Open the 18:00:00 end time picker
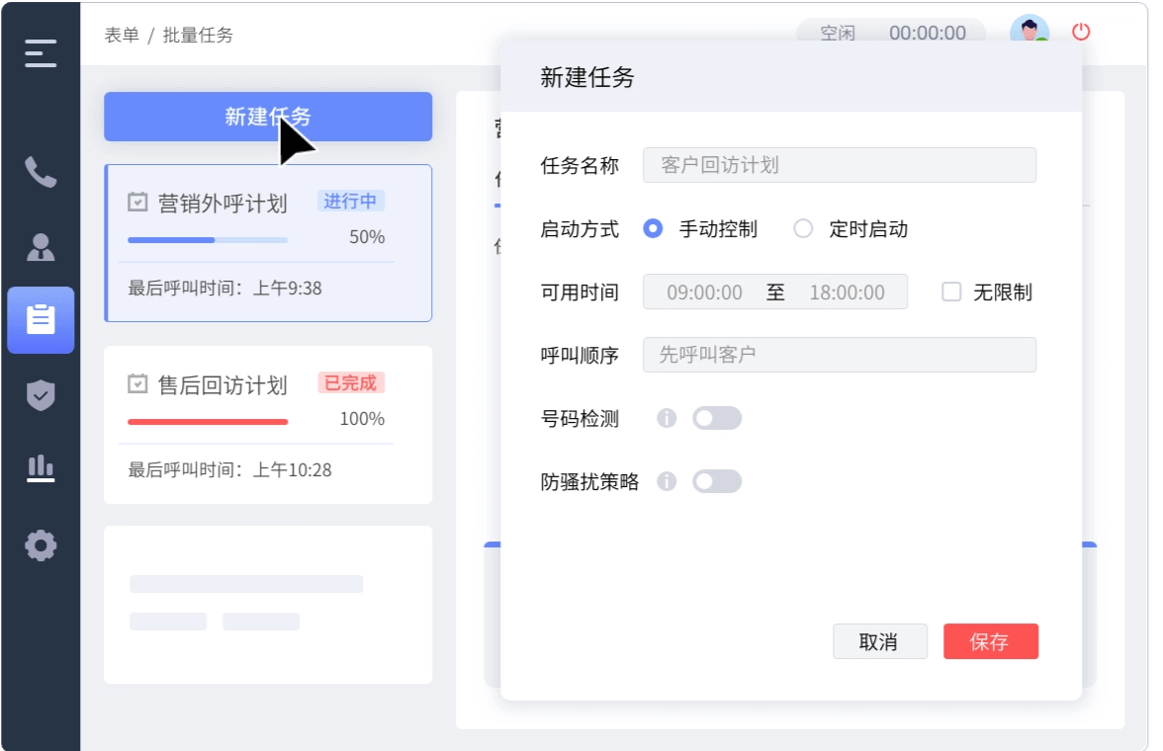Viewport: 1163px width, 751px height. pyautogui.click(x=847, y=292)
